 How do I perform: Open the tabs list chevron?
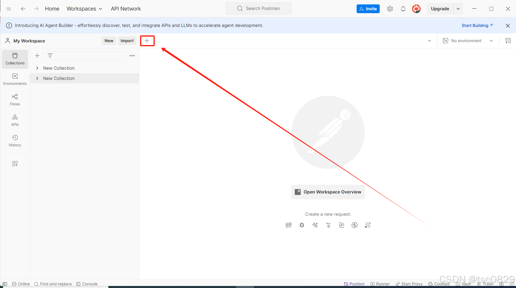point(430,41)
